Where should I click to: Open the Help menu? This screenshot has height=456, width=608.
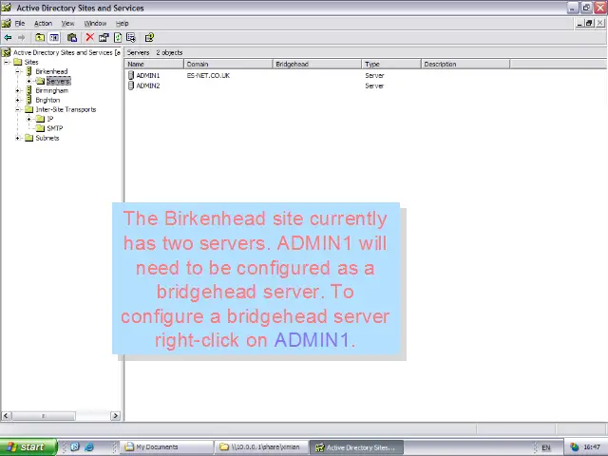point(123,23)
